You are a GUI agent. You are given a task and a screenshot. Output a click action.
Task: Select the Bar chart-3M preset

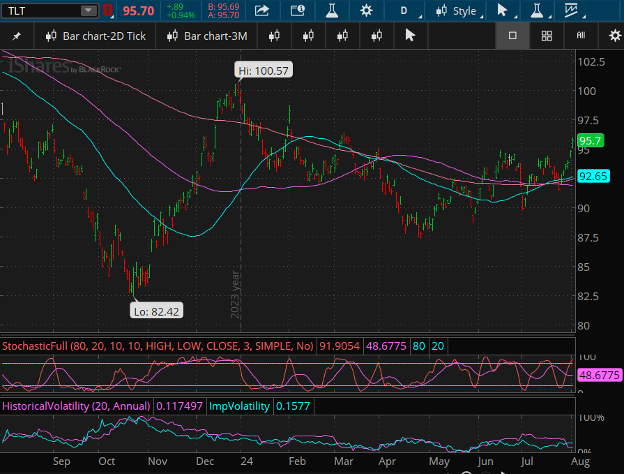coord(207,36)
